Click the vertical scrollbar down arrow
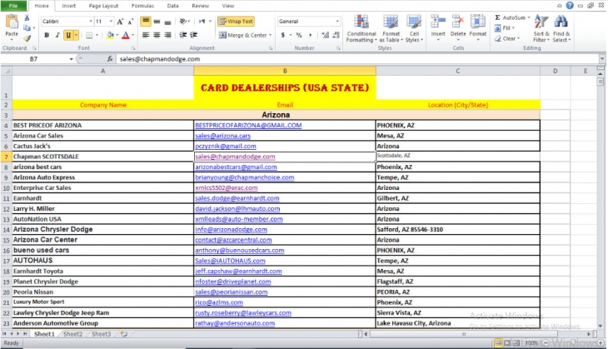The image size is (608, 349). tap(601, 327)
